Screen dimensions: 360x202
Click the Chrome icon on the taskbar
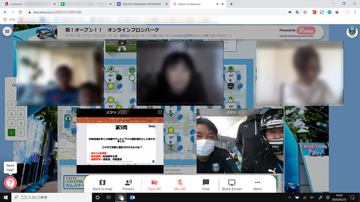(x=121, y=198)
